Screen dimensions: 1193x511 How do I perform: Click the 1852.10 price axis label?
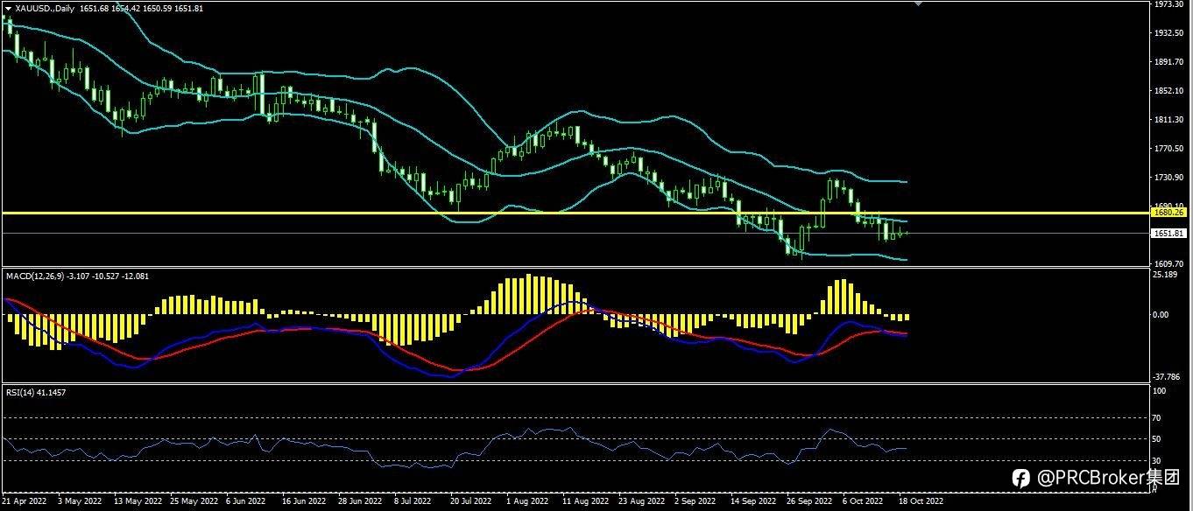[x=1169, y=91]
